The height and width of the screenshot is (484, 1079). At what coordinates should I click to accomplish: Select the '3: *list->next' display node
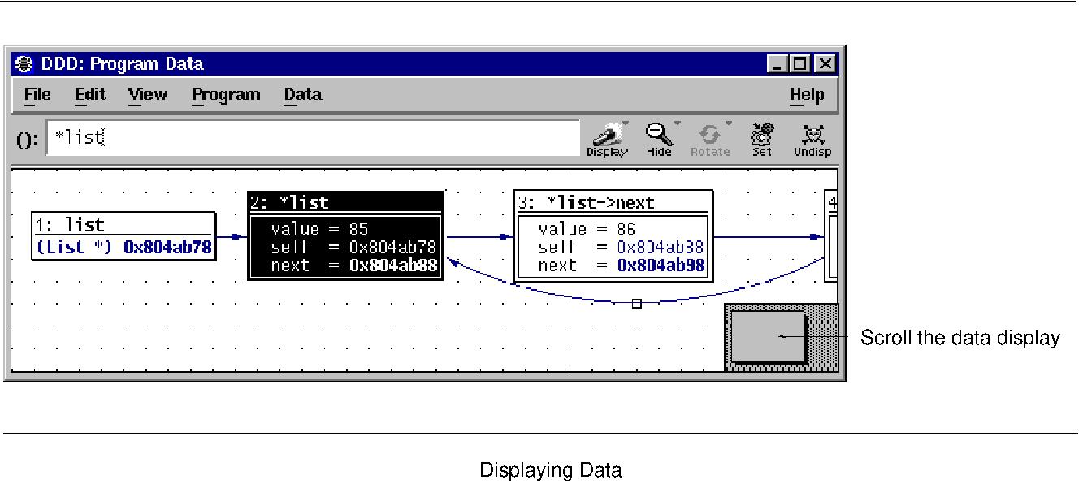point(612,236)
